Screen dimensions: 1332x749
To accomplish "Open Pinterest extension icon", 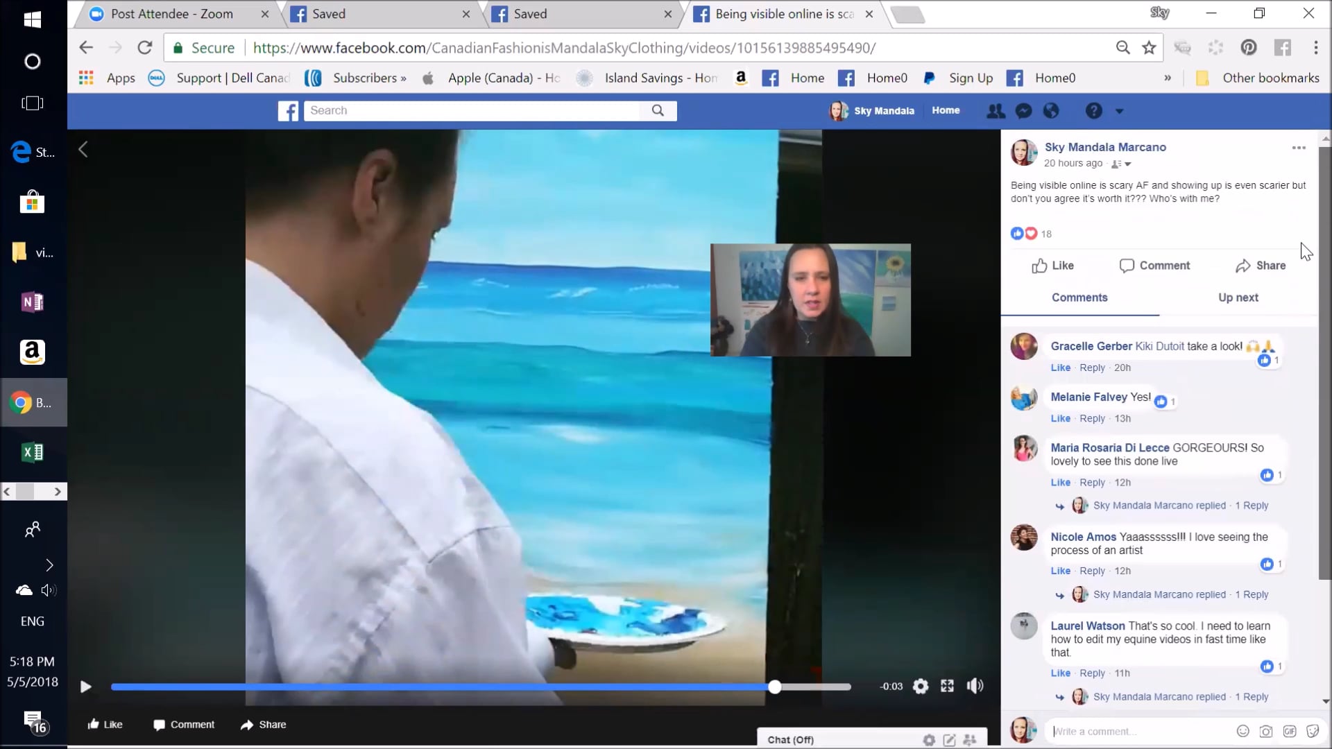I will point(1249,48).
